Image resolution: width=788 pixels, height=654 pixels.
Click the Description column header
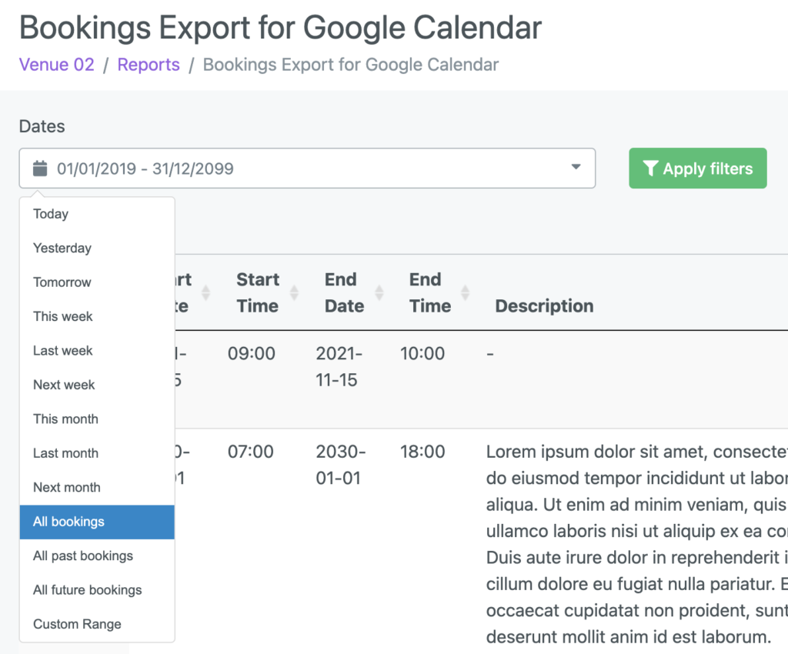(x=544, y=305)
